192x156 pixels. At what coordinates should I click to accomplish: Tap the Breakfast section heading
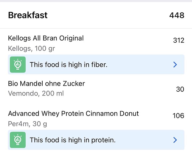tap(28, 15)
